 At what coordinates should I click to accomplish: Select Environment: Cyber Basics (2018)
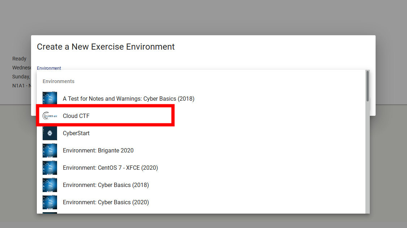pos(106,185)
